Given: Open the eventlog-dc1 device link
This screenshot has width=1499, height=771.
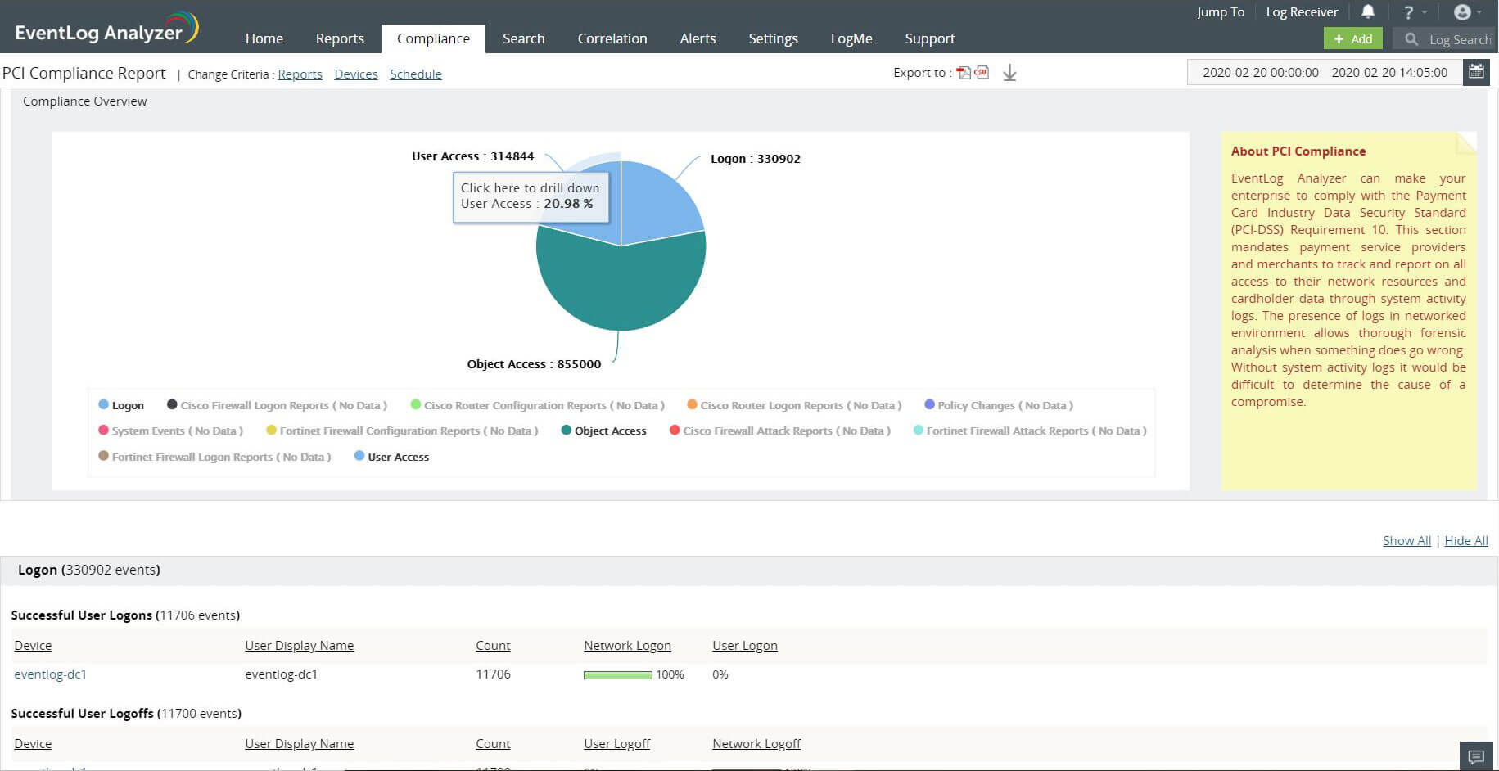Looking at the screenshot, I should tap(51, 674).
